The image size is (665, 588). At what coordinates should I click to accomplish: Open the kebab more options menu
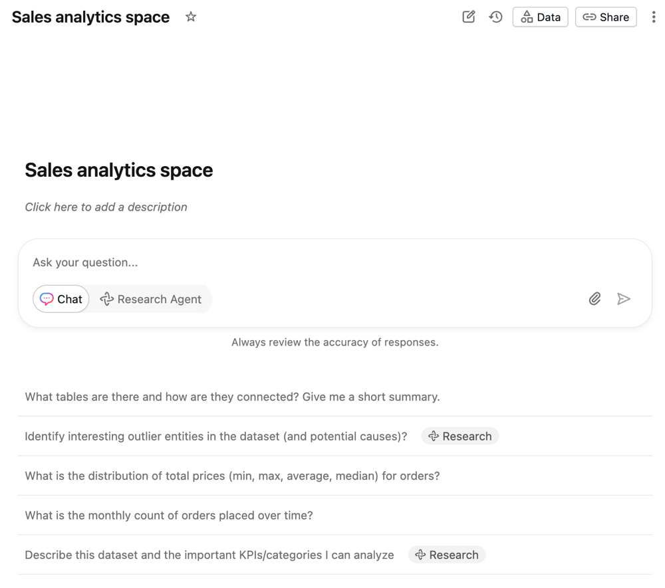coord(654,17)
